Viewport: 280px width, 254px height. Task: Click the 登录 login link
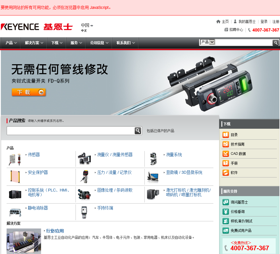(x=264, y=22)
